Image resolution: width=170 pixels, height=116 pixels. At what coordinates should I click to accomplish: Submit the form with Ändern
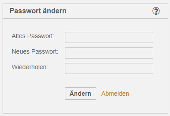pyautogui.click(x=81, y=93)
